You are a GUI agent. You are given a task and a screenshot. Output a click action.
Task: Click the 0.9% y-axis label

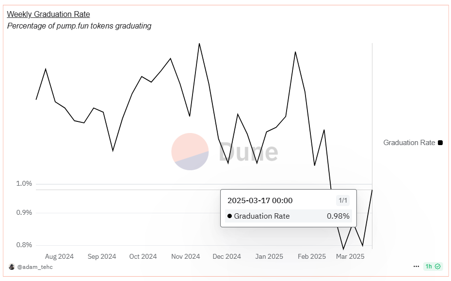pos(24,213)
